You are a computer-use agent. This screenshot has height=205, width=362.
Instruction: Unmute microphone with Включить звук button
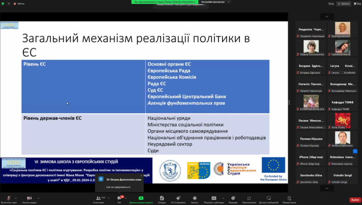(x=8, y=198)
